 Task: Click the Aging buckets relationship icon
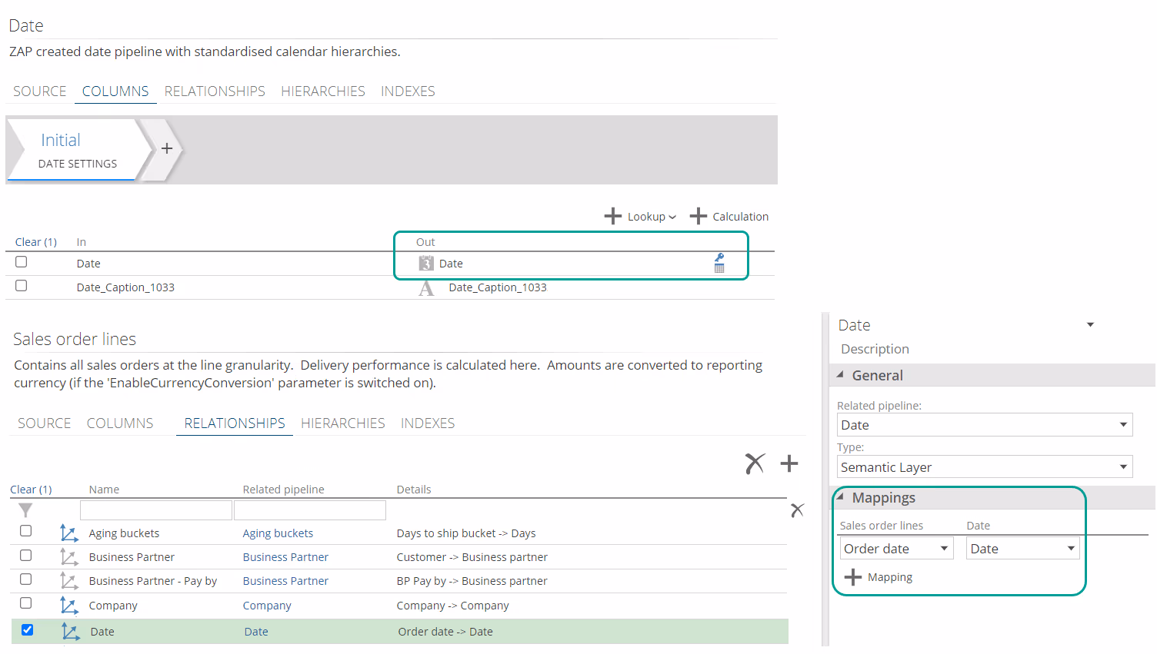pos(69,533)
